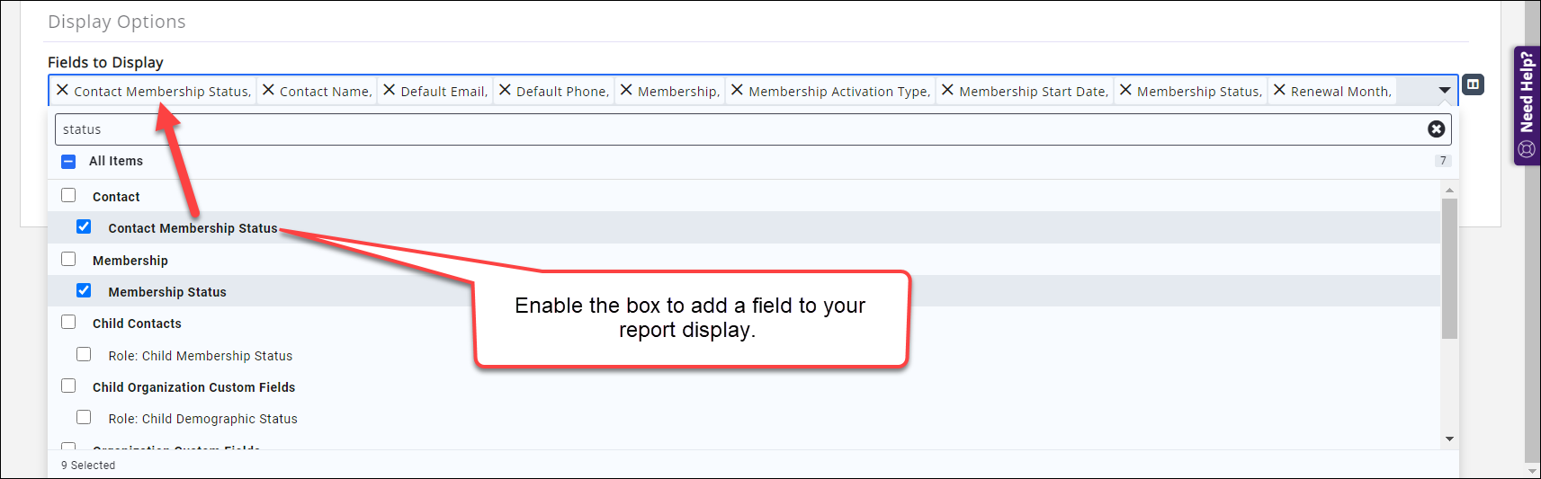Remove the Contact Membership Status tag
Screen dimensions: 1541x479
point(62,90)
